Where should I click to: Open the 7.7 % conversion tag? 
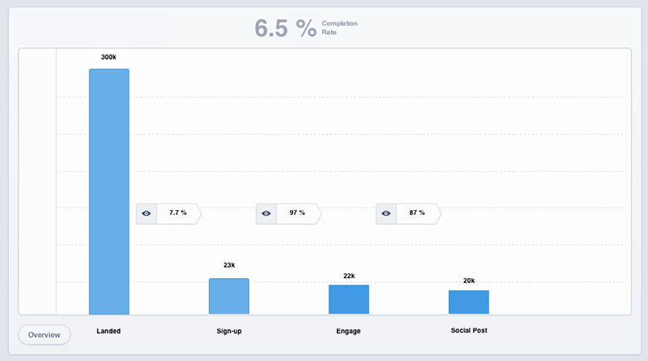tap(178, 213)
